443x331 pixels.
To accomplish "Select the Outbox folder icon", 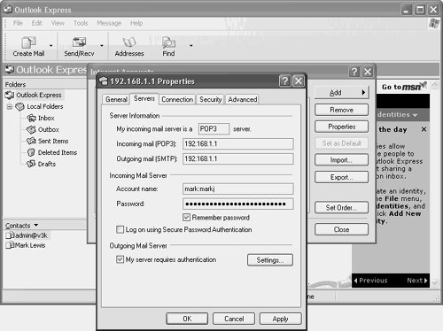I will click(31, 129).
